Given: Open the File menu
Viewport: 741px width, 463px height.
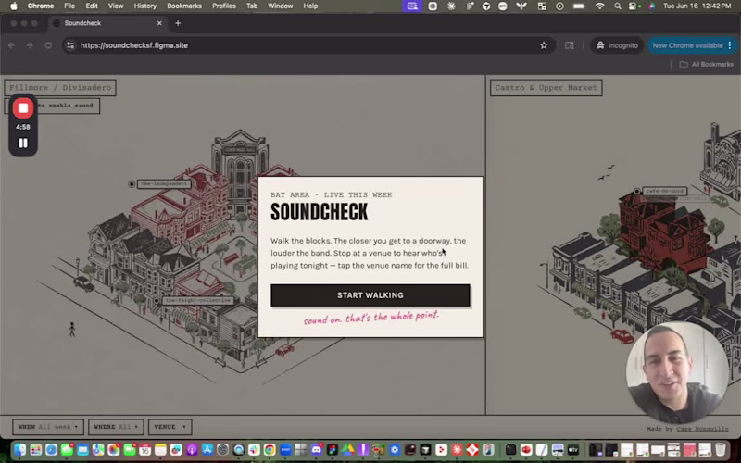Looking at the screenshot, I should (x=69, y=6).
